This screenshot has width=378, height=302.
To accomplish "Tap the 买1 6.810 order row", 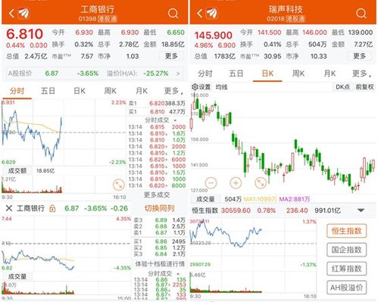I will tap(157, 112).
